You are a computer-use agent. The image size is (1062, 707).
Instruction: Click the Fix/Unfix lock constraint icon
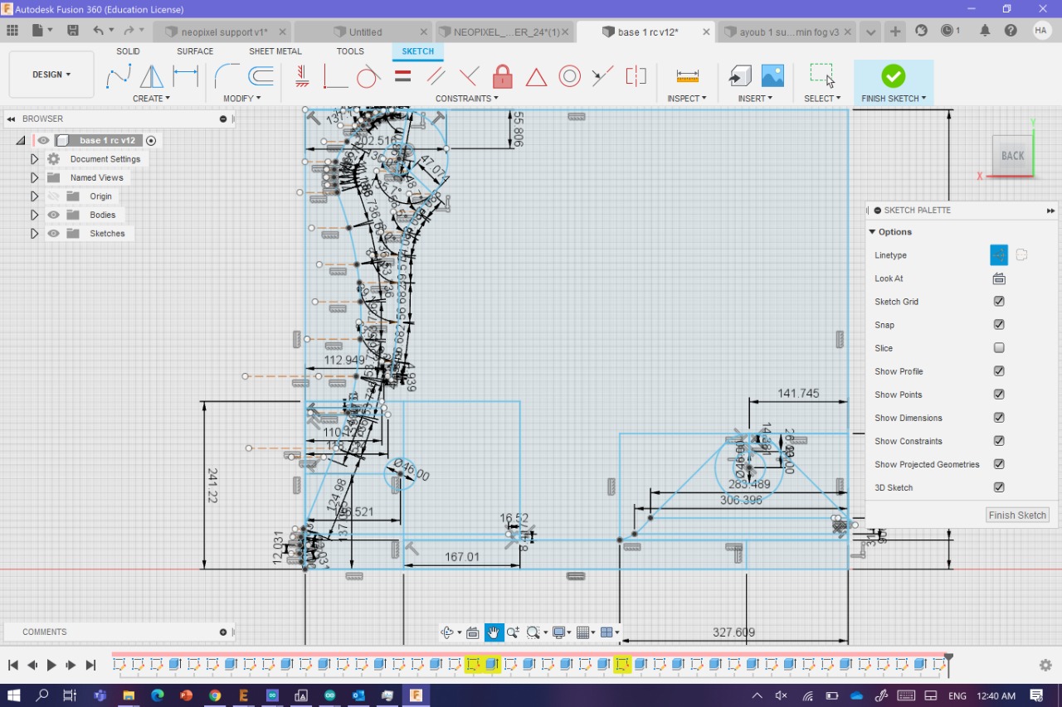point(502,77)
